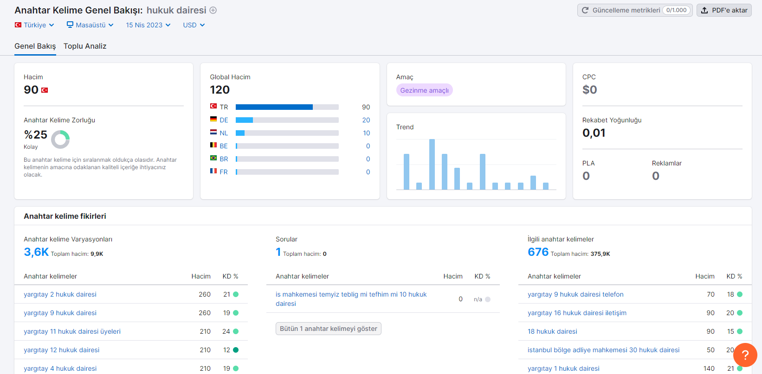762x374 pixels.
Task: Click the keyword difficulty donut chart
Action: 60,139
